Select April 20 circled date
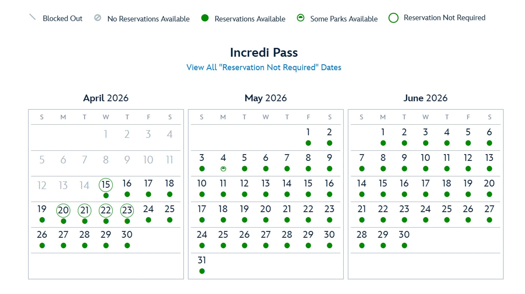Screen dimensions: 525x294 tap(63, 210)
